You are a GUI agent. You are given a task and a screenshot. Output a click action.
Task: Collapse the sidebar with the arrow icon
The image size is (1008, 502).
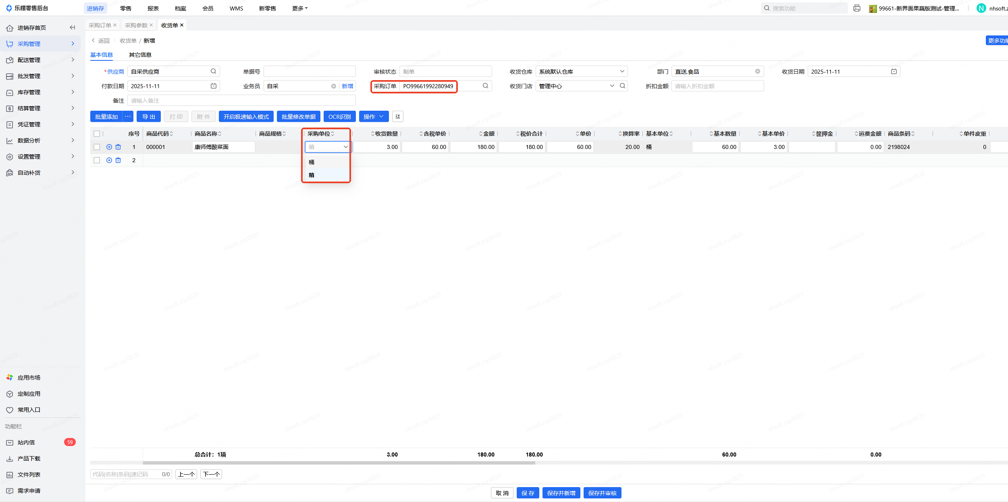point(73,28)
